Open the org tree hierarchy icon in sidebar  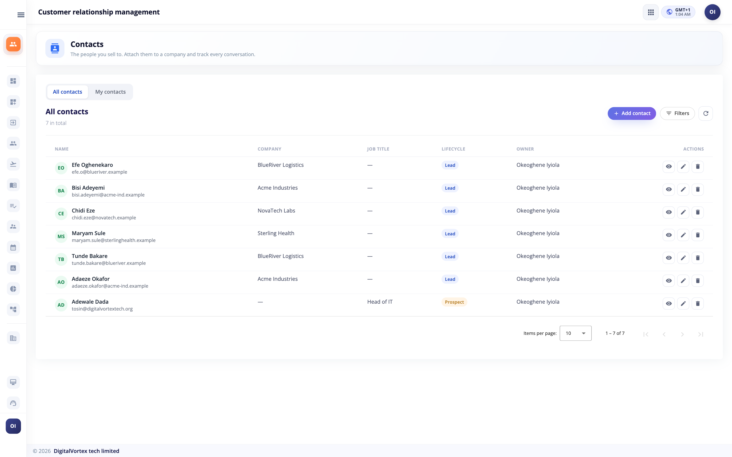coord(13,309)
